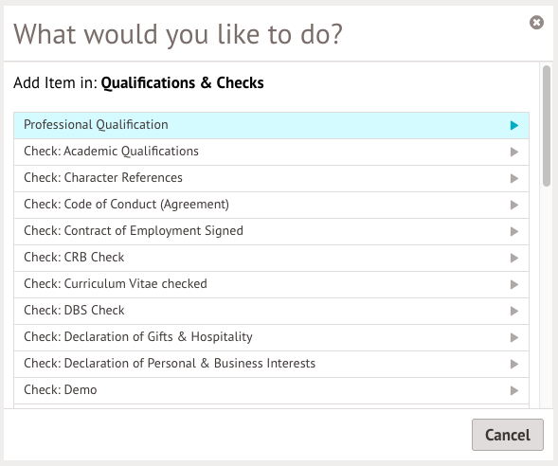Click the arrow beside Professional Qualification
The height and width of the screenshot is (466, 558).
click(x=513, y=125)
